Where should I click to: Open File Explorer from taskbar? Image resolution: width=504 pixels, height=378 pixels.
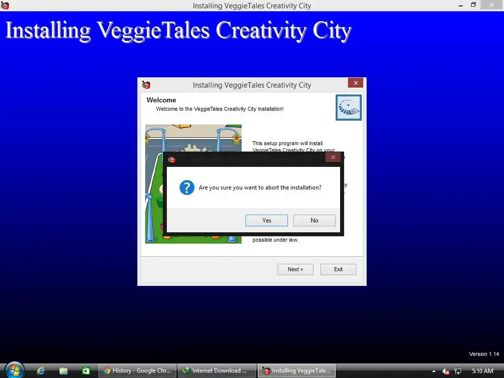pyautogui.click(x=63, y=371)
